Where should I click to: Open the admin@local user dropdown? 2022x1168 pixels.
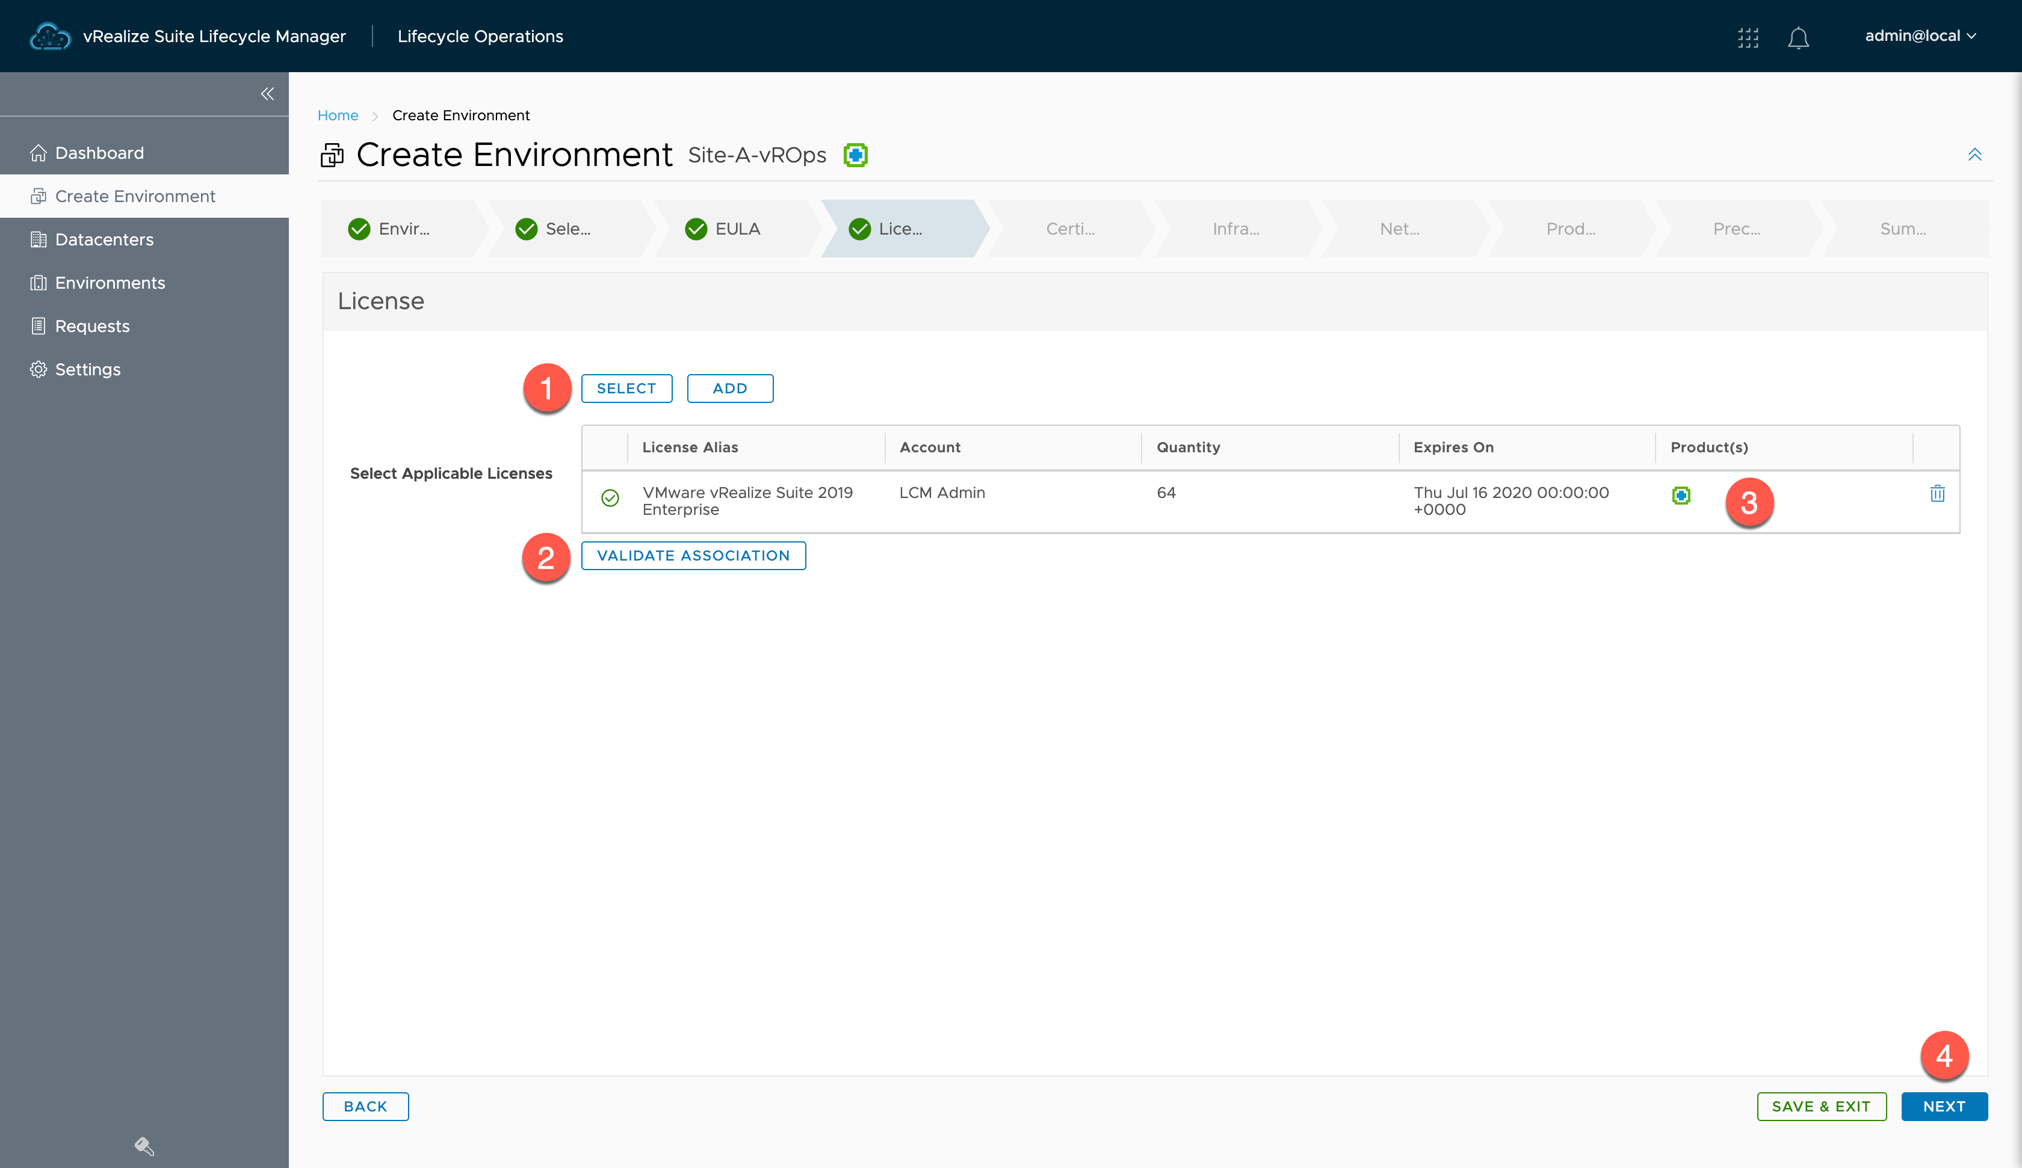[1919, 36]
